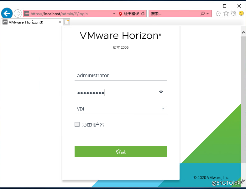Click the smiley feedback icon
Viewport: 246px width, 189px height.
click(241, 13)
